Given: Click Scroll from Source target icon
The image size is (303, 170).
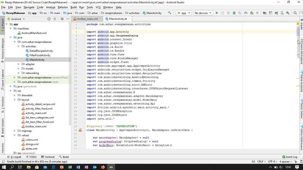Looking at the screenshot, I should click(x=49, y=19).
